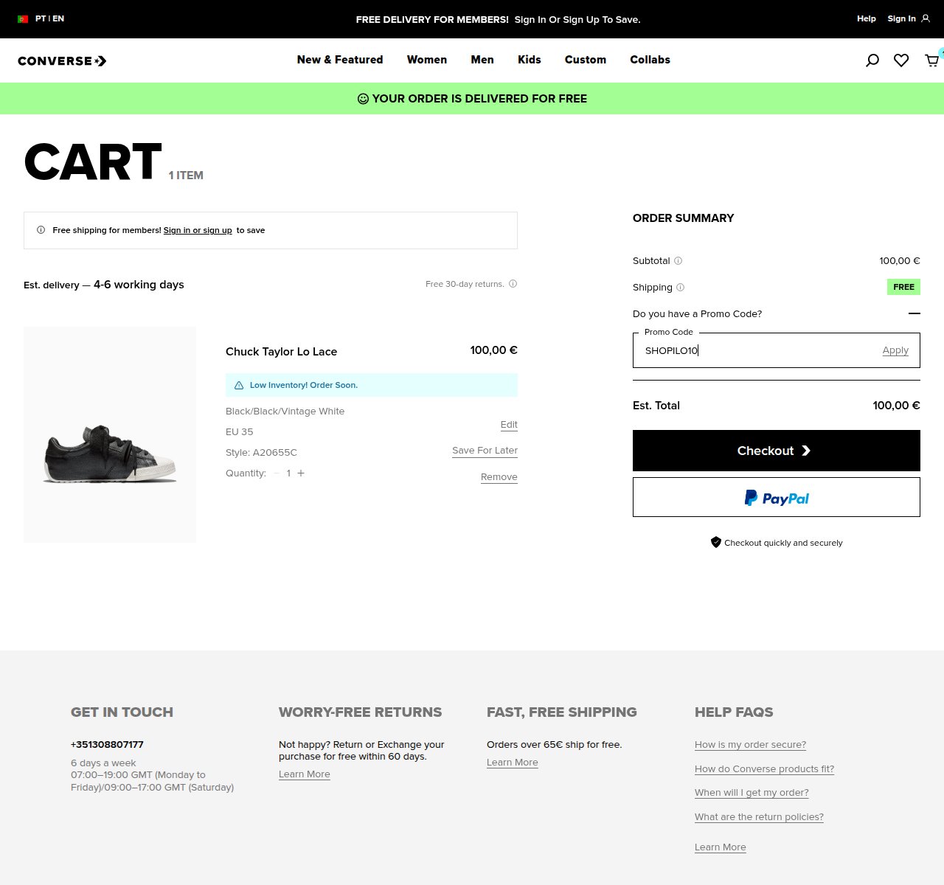Click 4-6 working days delivery text
Screen dimensions: 944x885
click(x=139, y=285)
